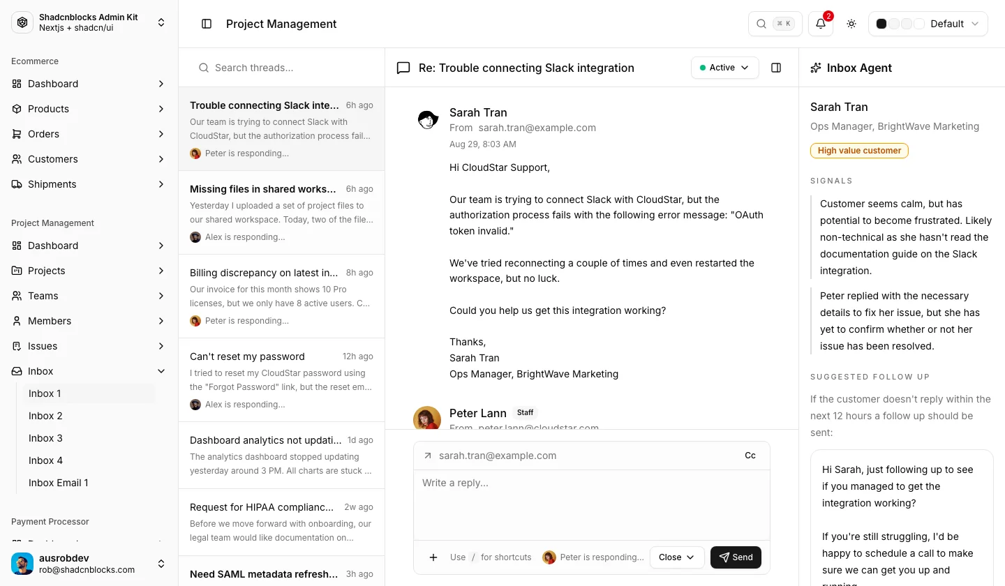Image resolution: width=1005 pixels, height=586 pixels.
Task: Open the workspace switcher chevrons at top
Action: click(161, 22)
